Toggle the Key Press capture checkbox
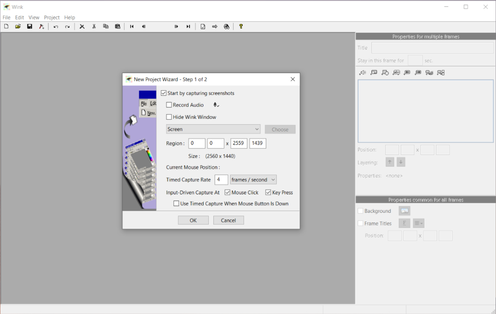This screenshot has width=496, height=314. pyautogui.click(x=268, y=192)
